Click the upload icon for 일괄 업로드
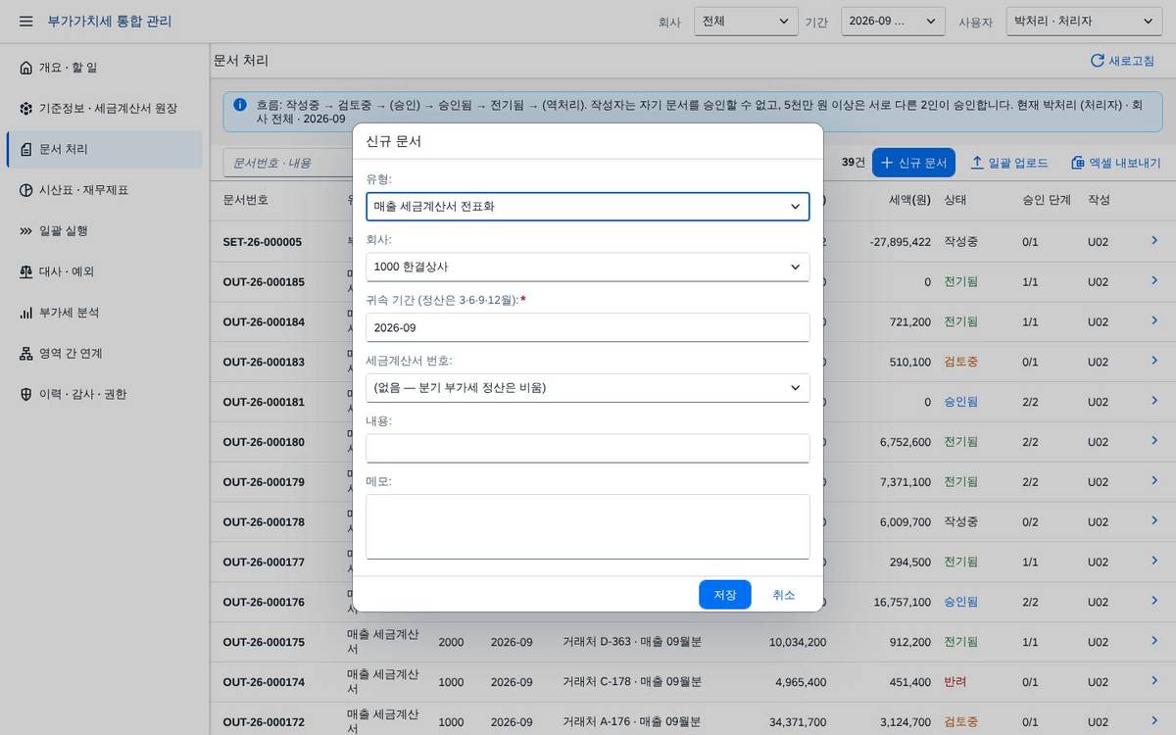 [x=977, y=163]
